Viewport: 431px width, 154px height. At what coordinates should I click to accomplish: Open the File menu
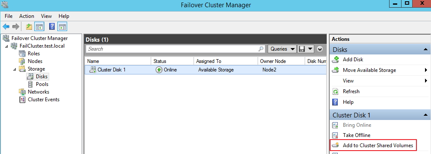[9, 16]
